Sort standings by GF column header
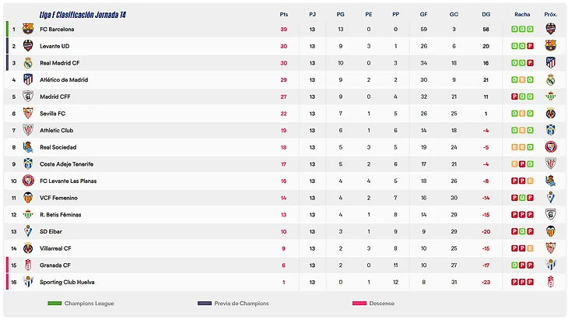The width and height of the screenshot is (568, 320). point(423,14)
